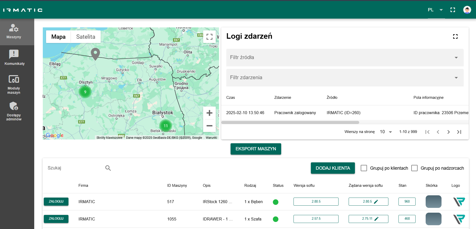Click the cluster marker labeled 9
476x229 pixels.
(85, 92)
